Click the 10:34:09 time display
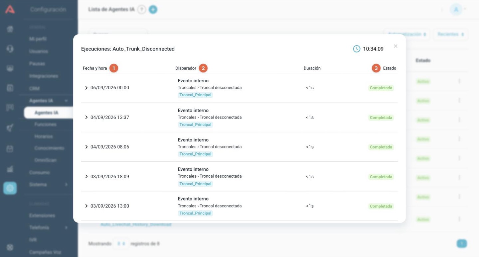The width and height of the screenshot is (479, 257). (373, 49)
